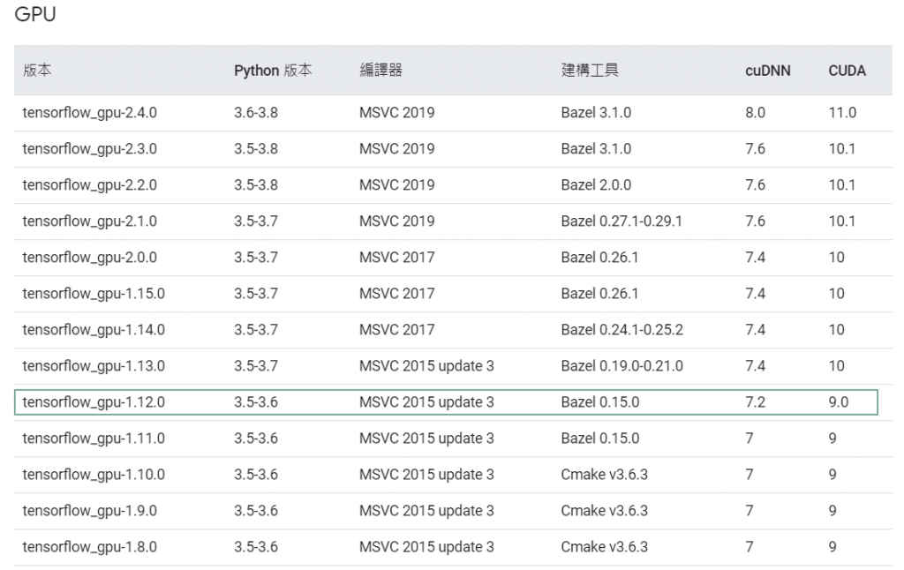
Task: Click cuDNN 7 in the tensorflow_gpu-1.11.0 row
Action: (749, 439)
